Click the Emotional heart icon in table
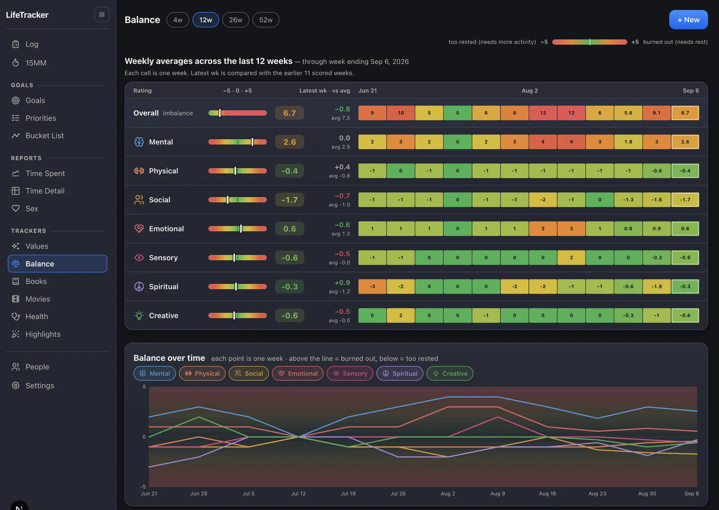 click(139, 229)
